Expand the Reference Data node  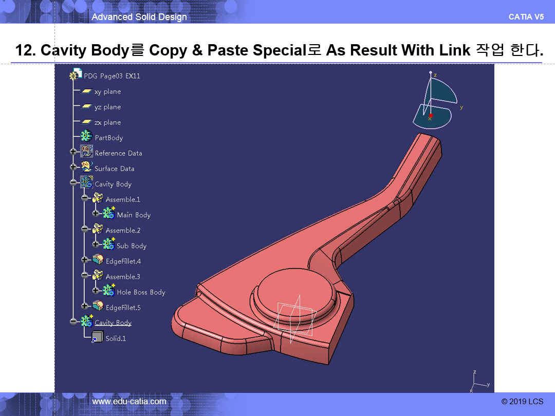pyautogui.click(x=73, y=152)
